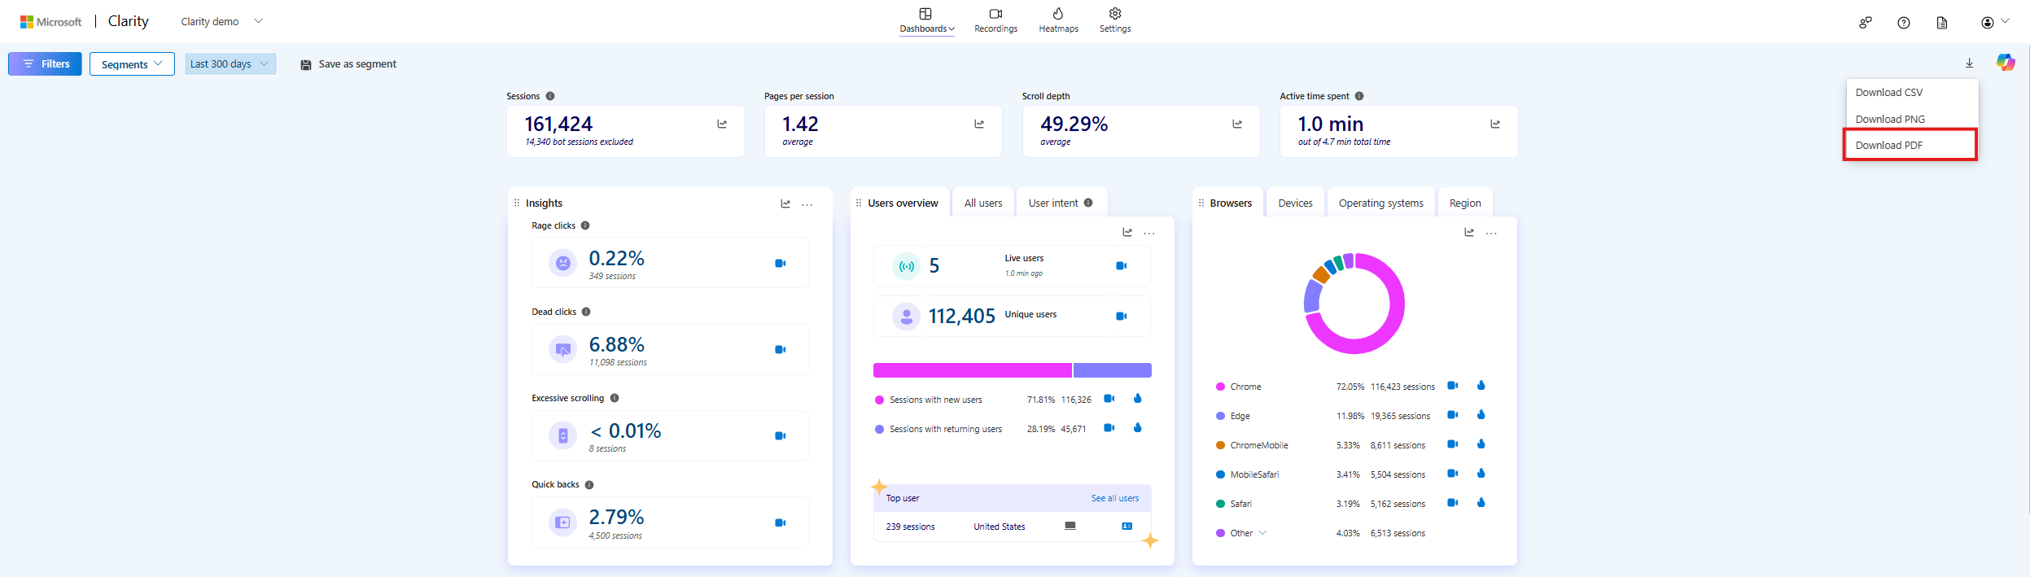
Task: View recordings for sessions with new users
Action: point(1109,398)
